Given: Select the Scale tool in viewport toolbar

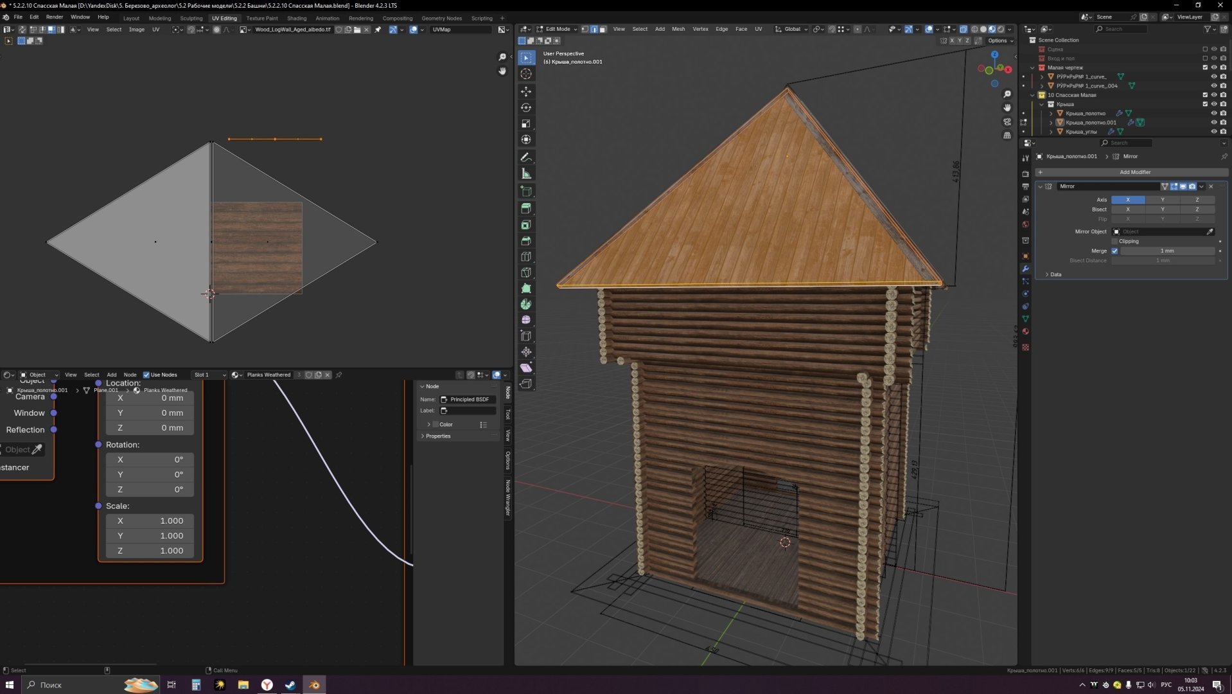Looking at the screenshot, I should tap(526, 123).
